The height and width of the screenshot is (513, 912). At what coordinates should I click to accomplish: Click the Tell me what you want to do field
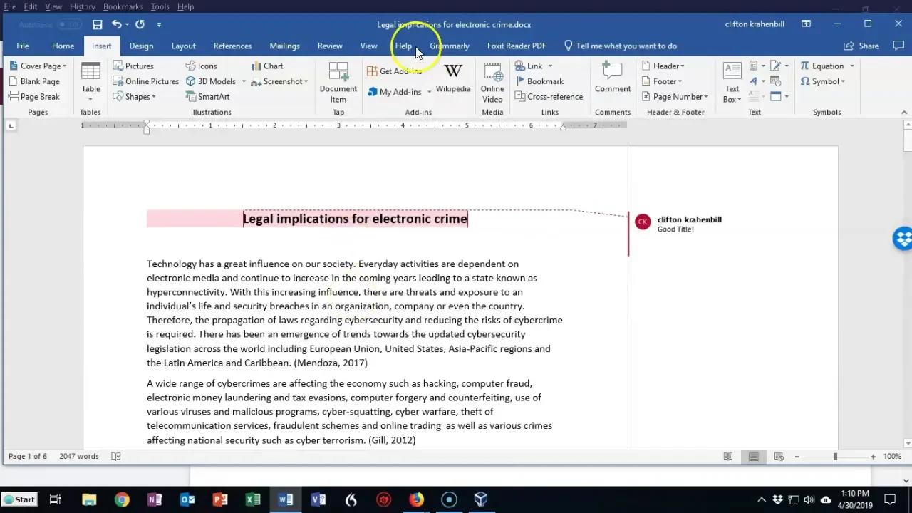[x=626, y=46]
